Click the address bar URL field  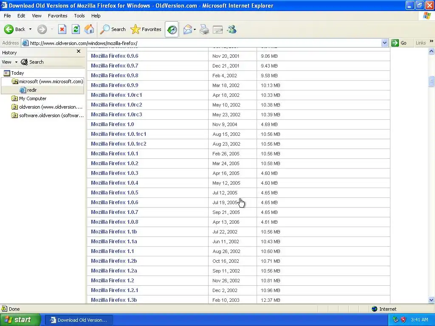pyautogui.click(x=205, y=43)
